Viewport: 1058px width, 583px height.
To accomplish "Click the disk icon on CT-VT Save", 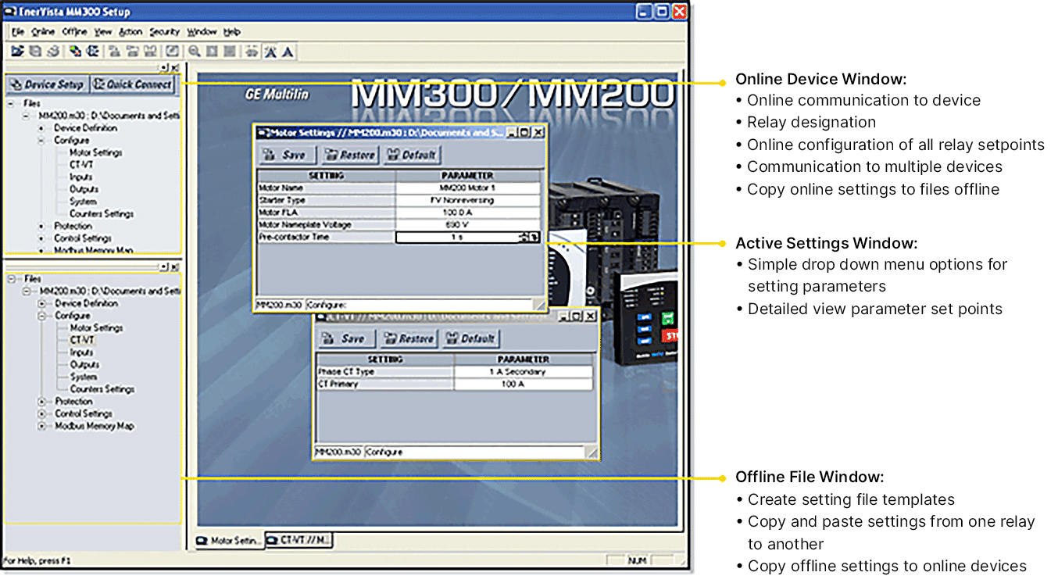I will [329, 339].
